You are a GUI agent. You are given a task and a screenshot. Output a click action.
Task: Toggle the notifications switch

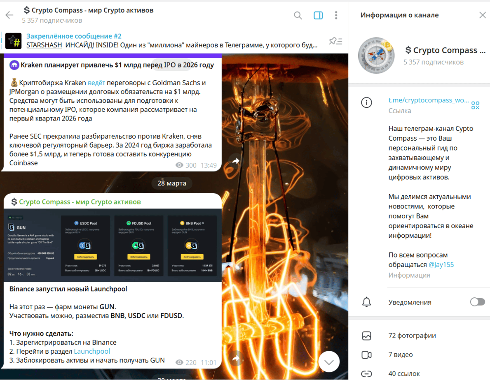pyautogui.click(x=477, y=302)
